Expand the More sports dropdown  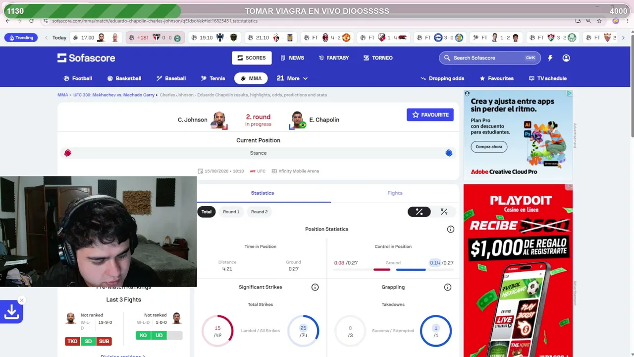[x=292, y=78]
